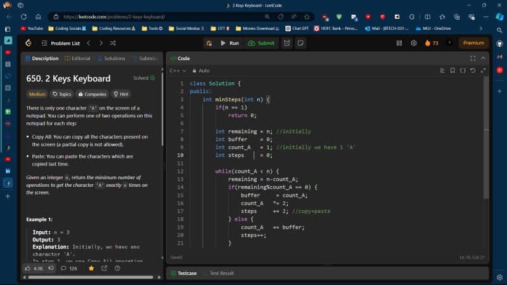Click the Auto lock indicator
Screen dimensions: 507x285
click(x=201, y=70)
